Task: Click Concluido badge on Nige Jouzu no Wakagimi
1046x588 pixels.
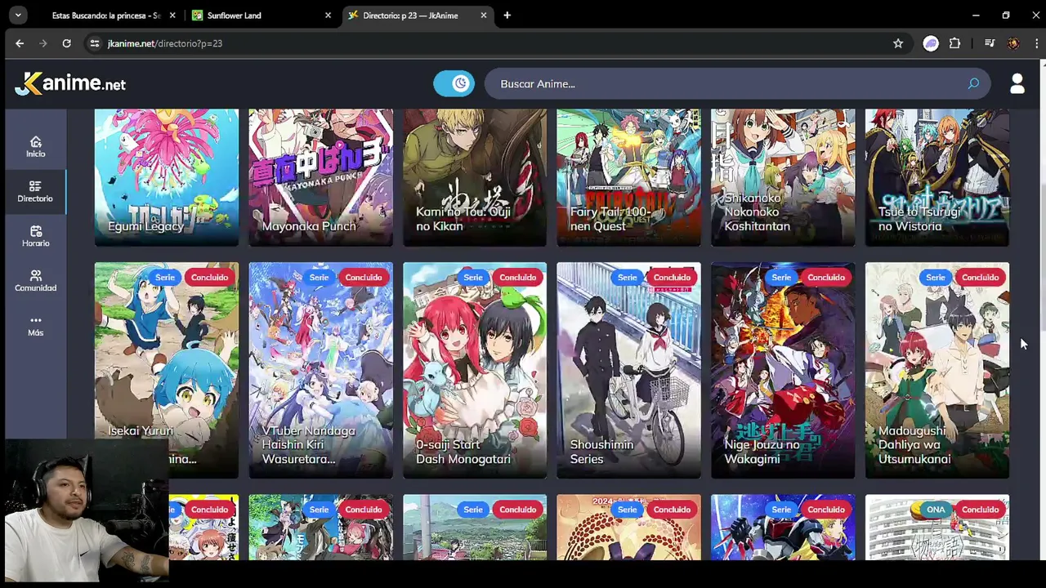Action: point(826,278)
